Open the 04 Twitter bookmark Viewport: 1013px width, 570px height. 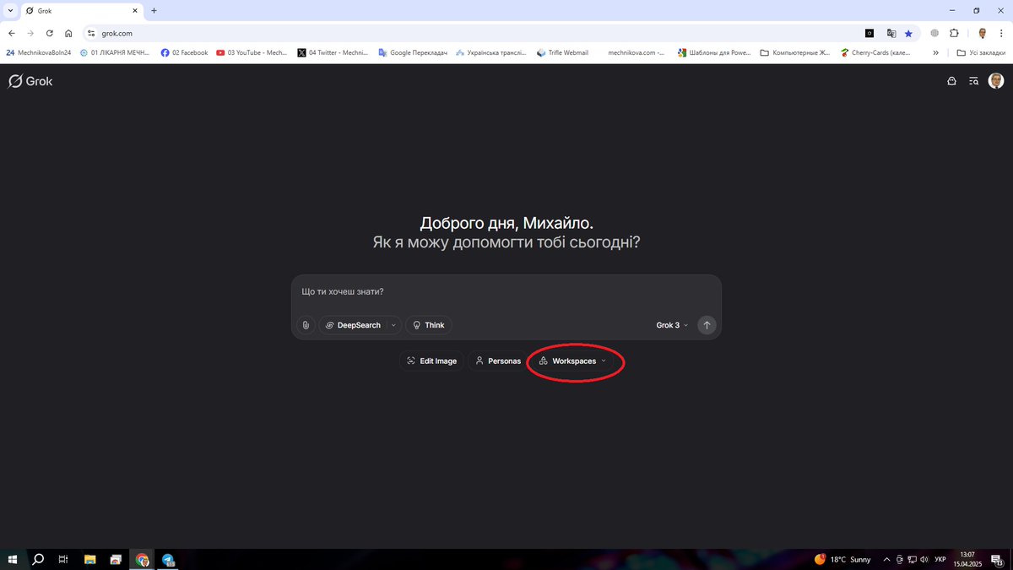tap(333, 52)
